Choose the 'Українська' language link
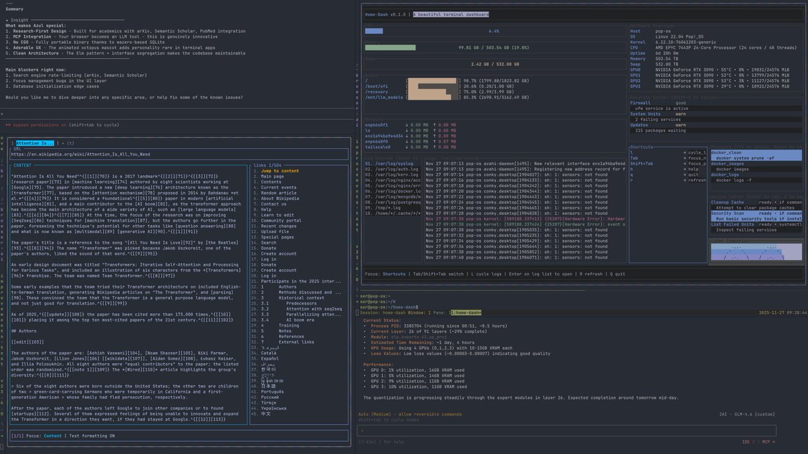Image resolution: width=808 pixels, height=454 pixels. click(x=274, y=408)
